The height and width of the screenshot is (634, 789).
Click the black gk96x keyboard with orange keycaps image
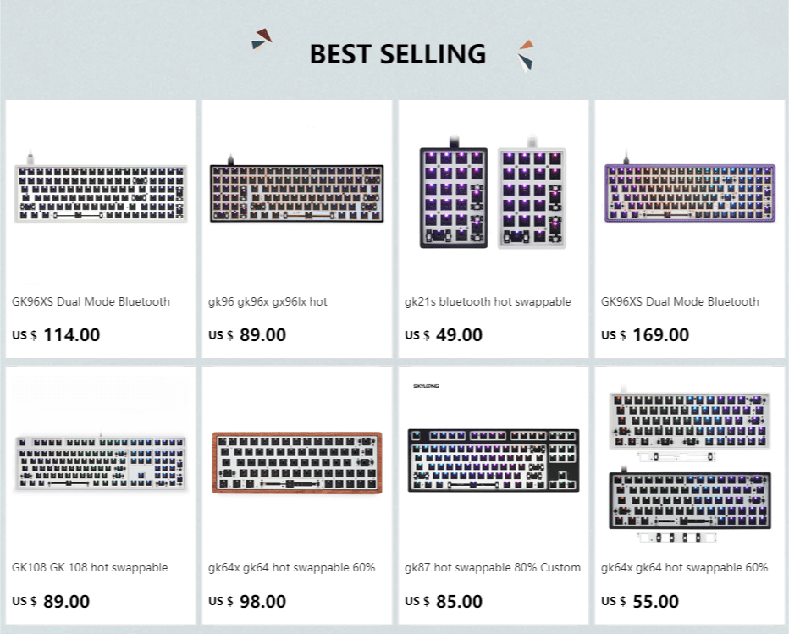click(x=295, y=193)
